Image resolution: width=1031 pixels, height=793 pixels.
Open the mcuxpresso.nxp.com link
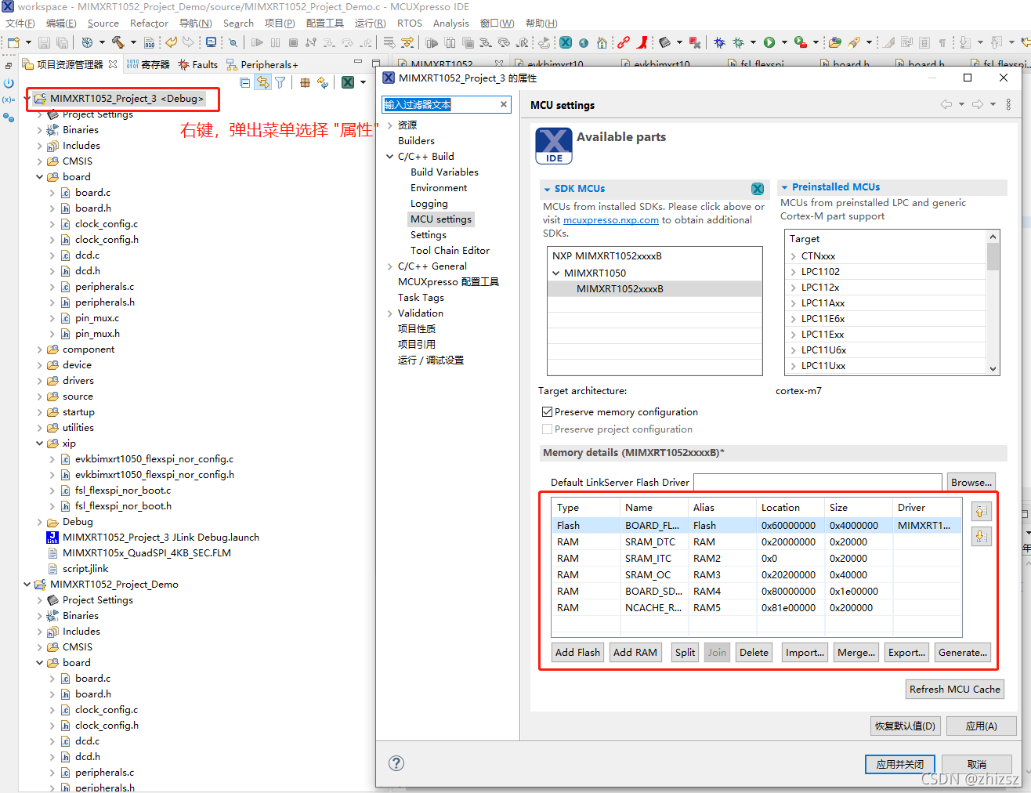click(611, 220)
